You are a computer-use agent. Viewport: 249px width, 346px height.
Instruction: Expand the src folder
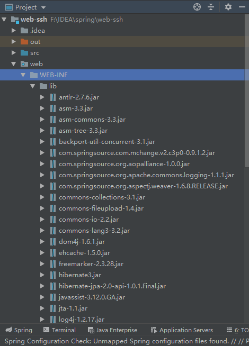tap(14, 52)
